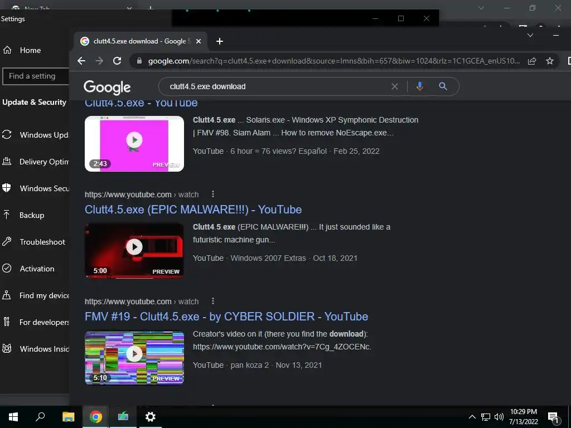Select the Chrome address bar URL

click(x=334, y=61)
